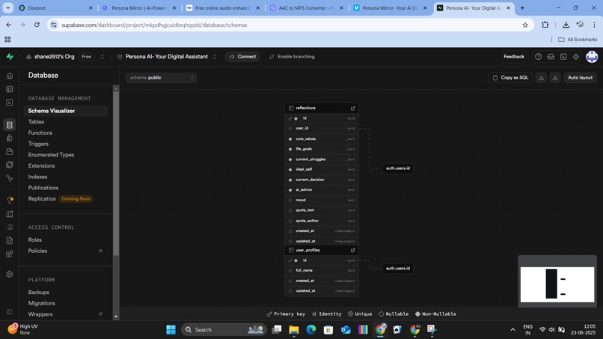Click the second download icon before Auto layout
The image size is (603, 339).
(x=555, y=78)
